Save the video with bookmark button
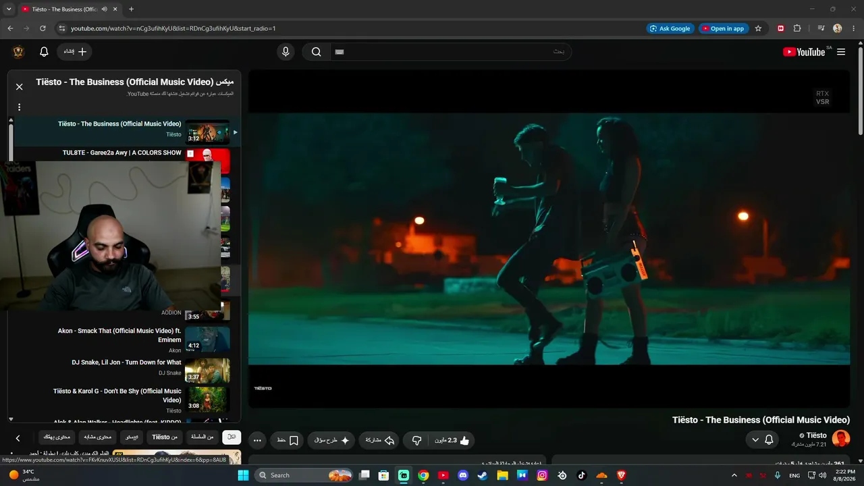This screenshot has width=864, height=486. pos(288,440)
